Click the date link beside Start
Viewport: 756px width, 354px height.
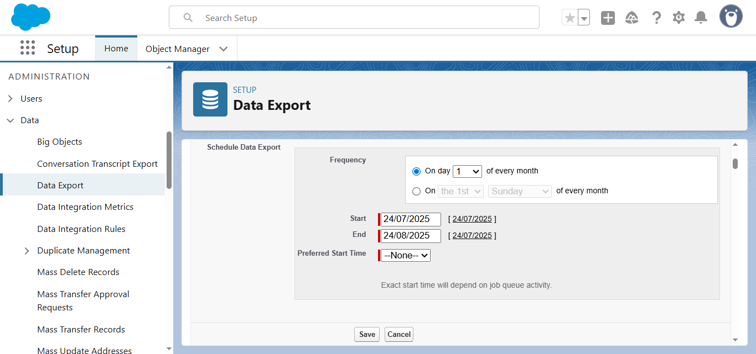pyautogui.click(x=472, y=219)
